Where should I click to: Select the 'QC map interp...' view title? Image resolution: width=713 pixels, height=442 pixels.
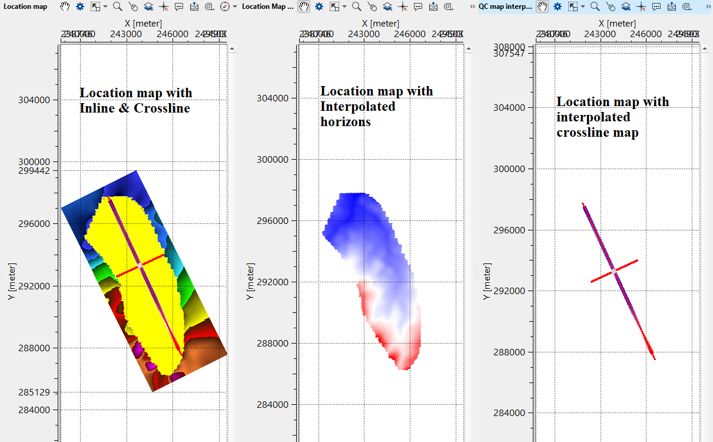pyautogui.click(x=505, y=6)
